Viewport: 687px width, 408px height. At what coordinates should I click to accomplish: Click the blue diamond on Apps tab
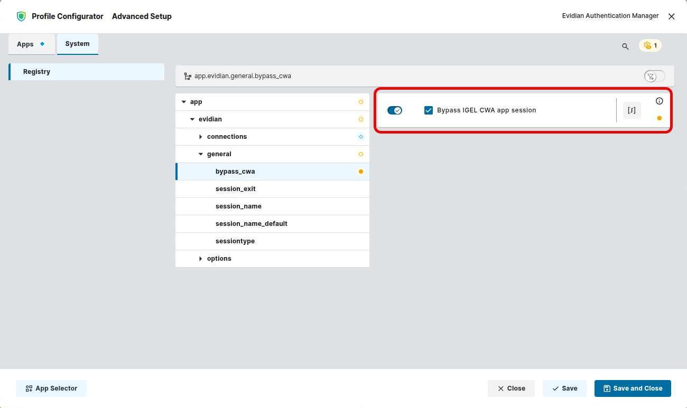[42, 44]
